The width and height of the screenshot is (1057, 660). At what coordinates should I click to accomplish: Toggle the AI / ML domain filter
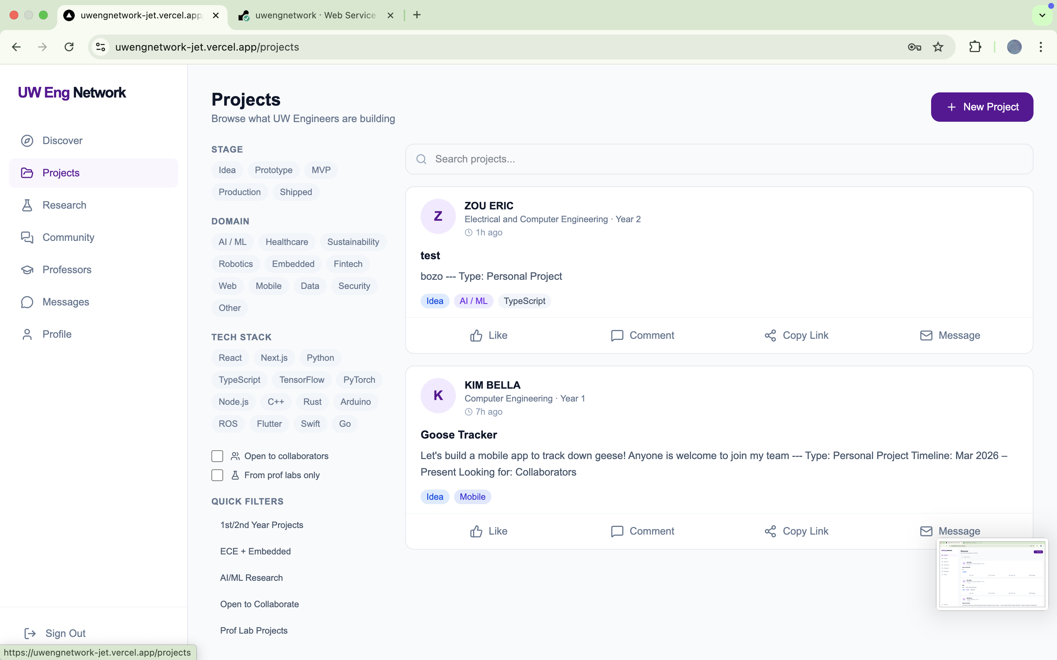click(x=232, y=242)
